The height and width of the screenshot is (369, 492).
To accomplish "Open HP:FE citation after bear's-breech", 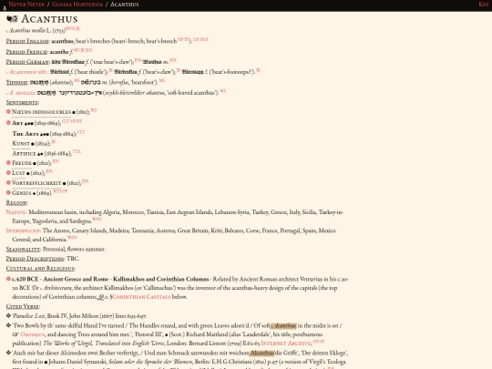I will [x=183, y=39].
